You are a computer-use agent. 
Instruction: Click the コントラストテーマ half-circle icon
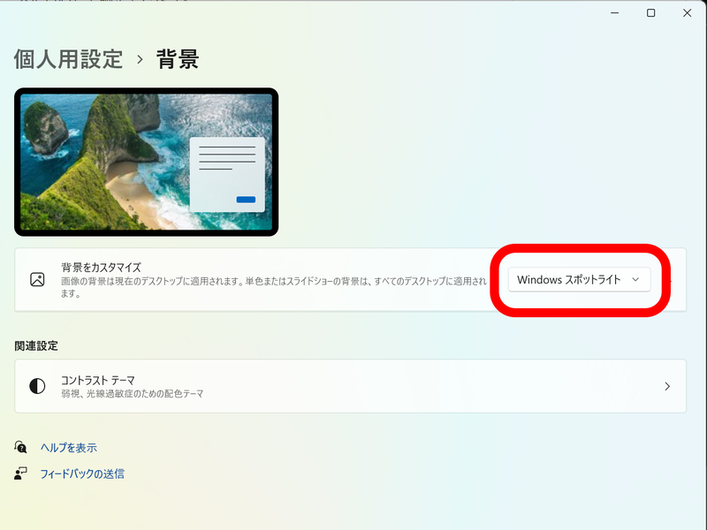[x=36, y=386]
